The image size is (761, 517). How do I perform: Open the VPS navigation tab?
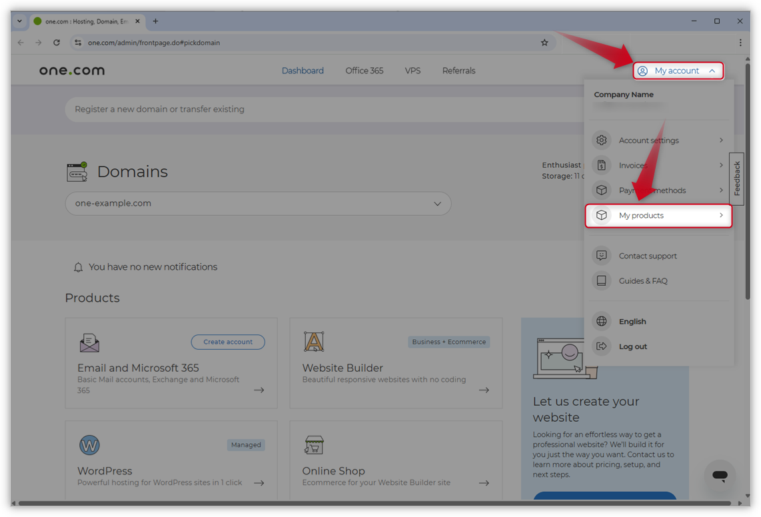[412, 71]
